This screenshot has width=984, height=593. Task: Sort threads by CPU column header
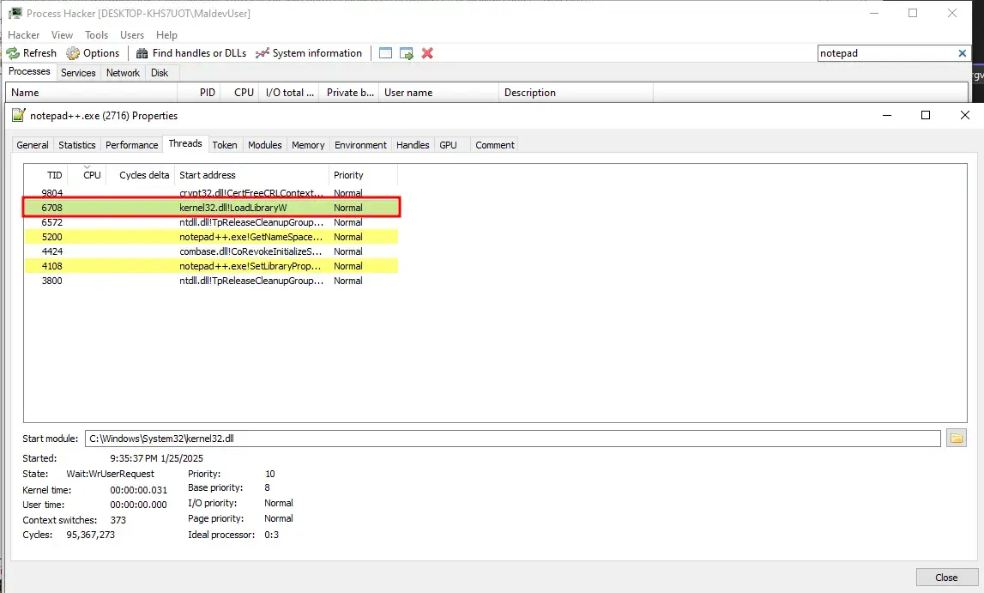tap(92, 175)
